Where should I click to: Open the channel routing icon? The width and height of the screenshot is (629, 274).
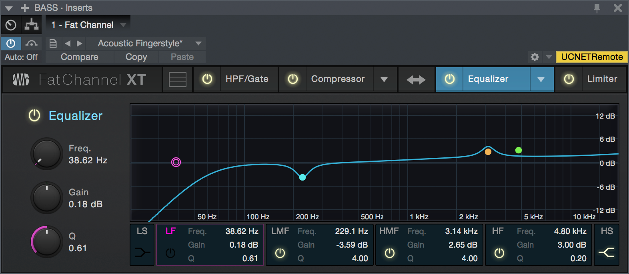32,25
